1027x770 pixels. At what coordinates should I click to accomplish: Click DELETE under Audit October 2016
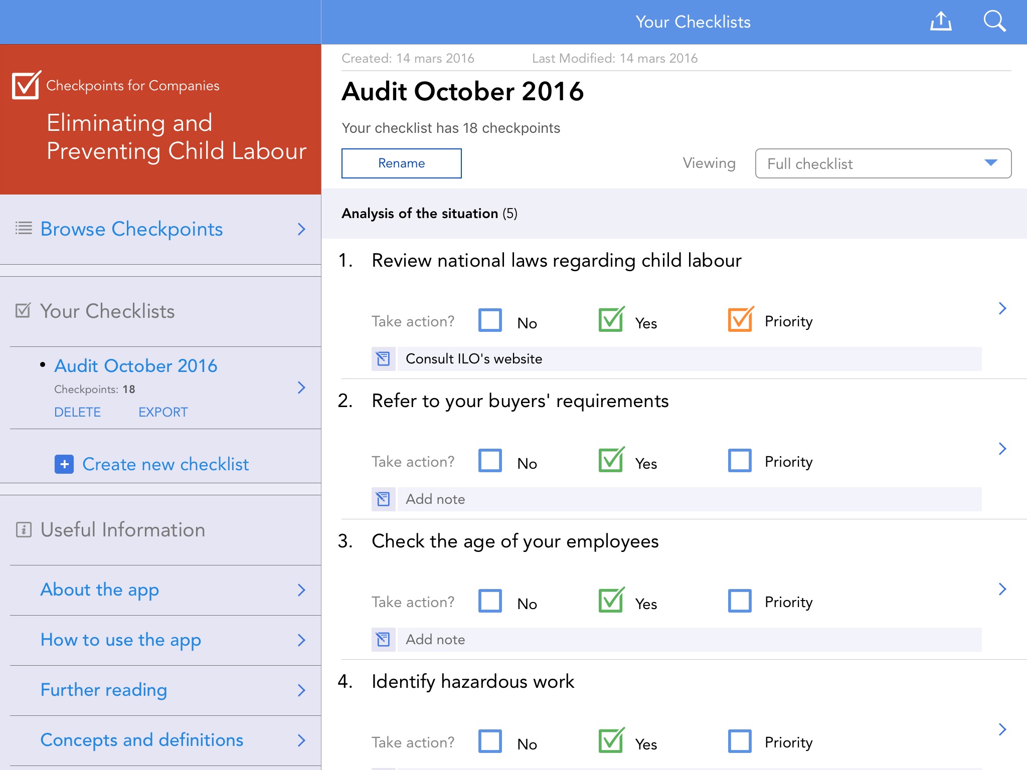[77, 412]
